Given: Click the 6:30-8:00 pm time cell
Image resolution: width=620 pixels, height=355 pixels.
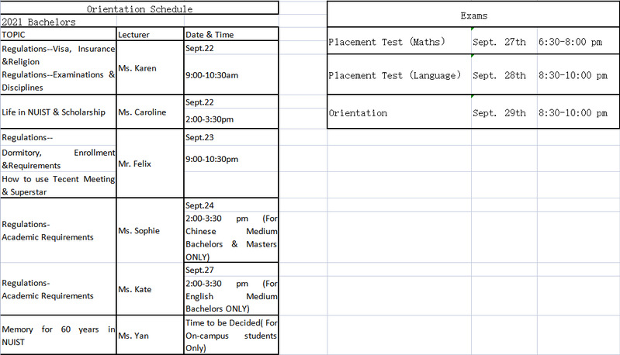Looking at the screenshot, I should pos(578,42).
